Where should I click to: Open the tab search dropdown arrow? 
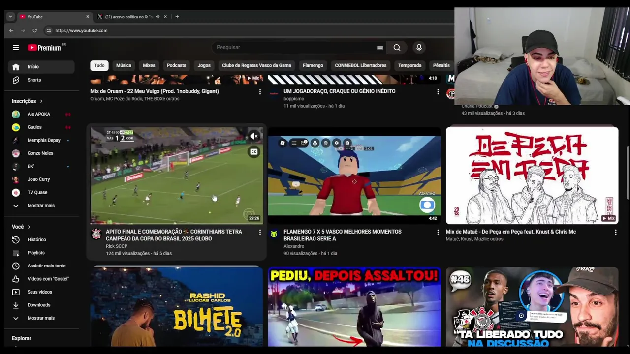coord(10,17)
